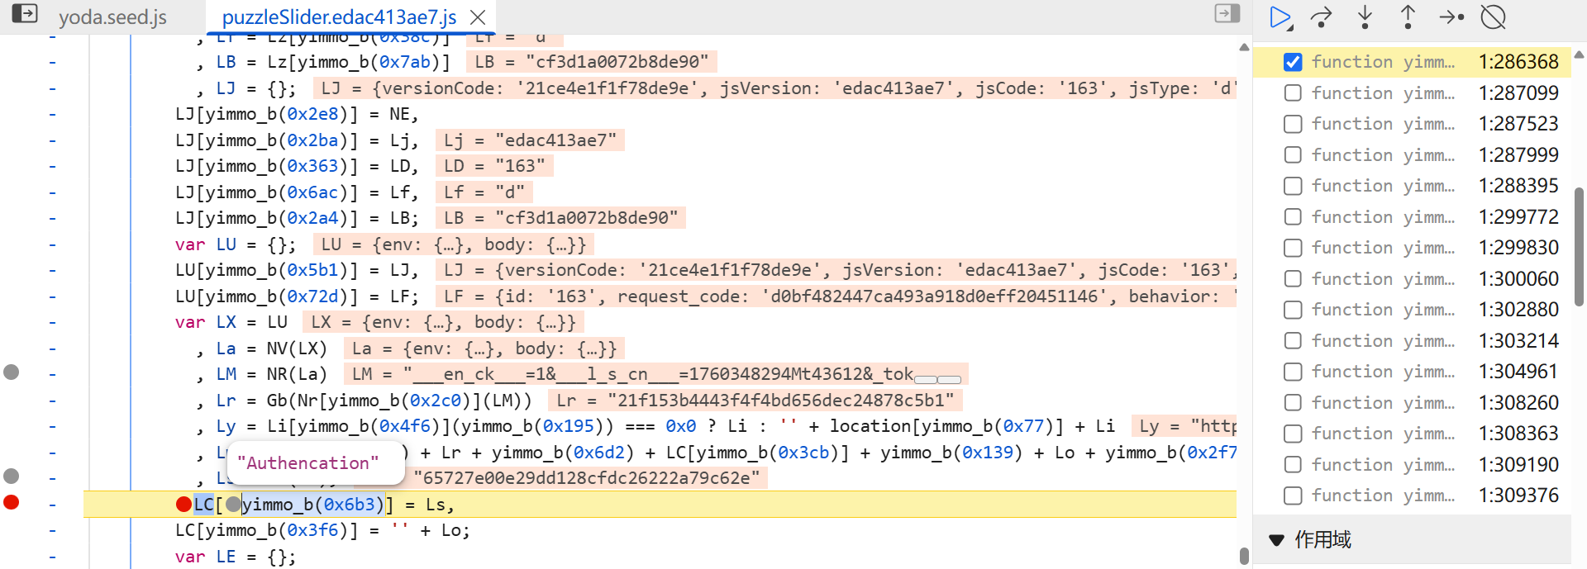The height and width of the screenshot is (569, 1587).
Task: Switch to the yoda.seed.js tab
Action: tap(112, 17)
